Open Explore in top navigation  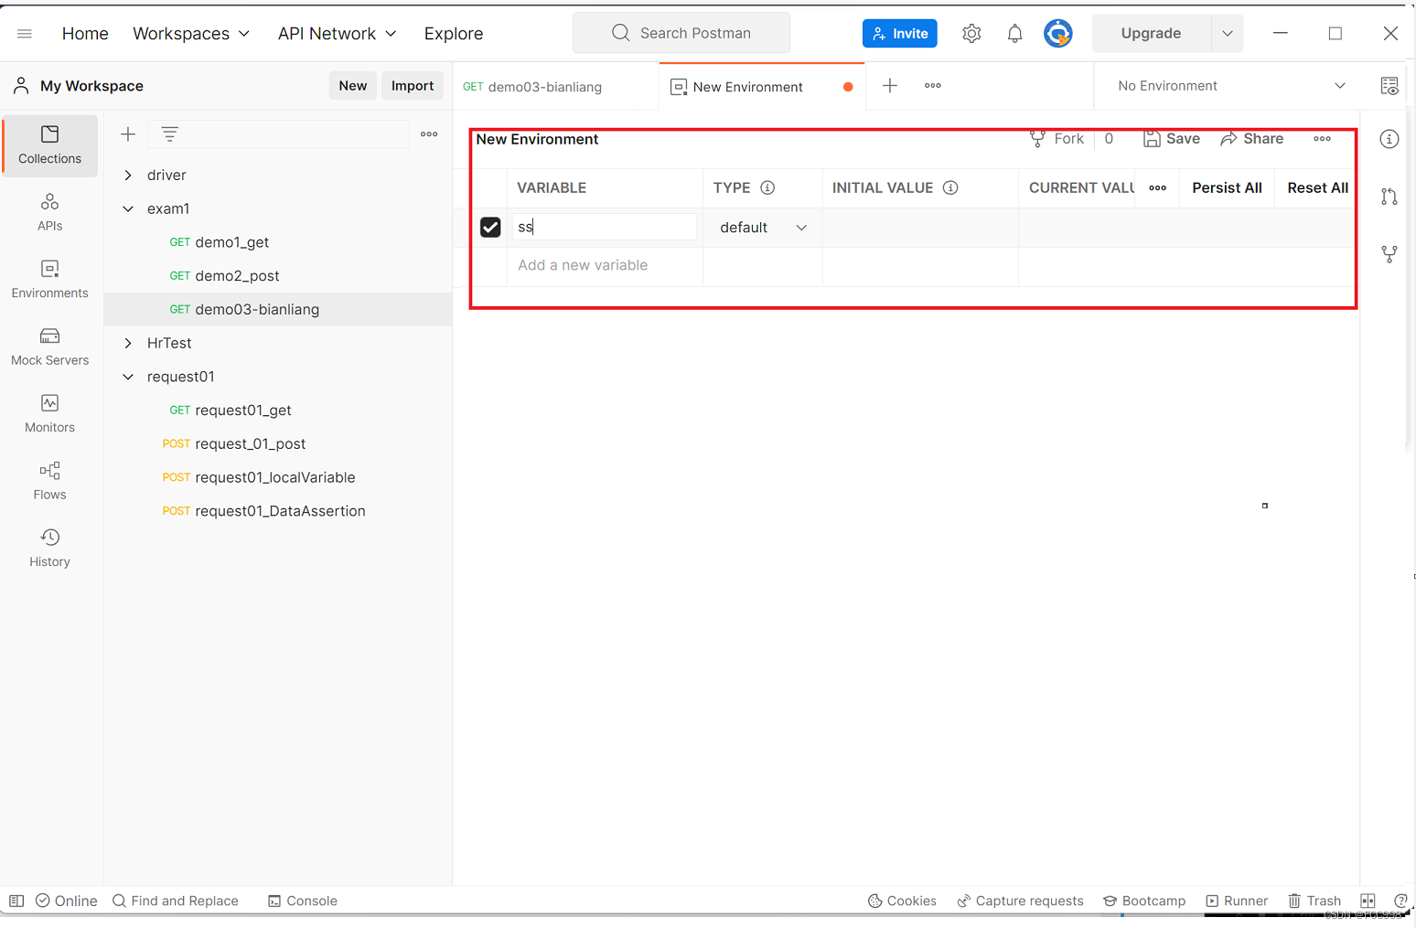coord(454,34)
